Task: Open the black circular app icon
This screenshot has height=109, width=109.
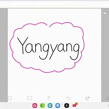Action: tap(67, 106)
